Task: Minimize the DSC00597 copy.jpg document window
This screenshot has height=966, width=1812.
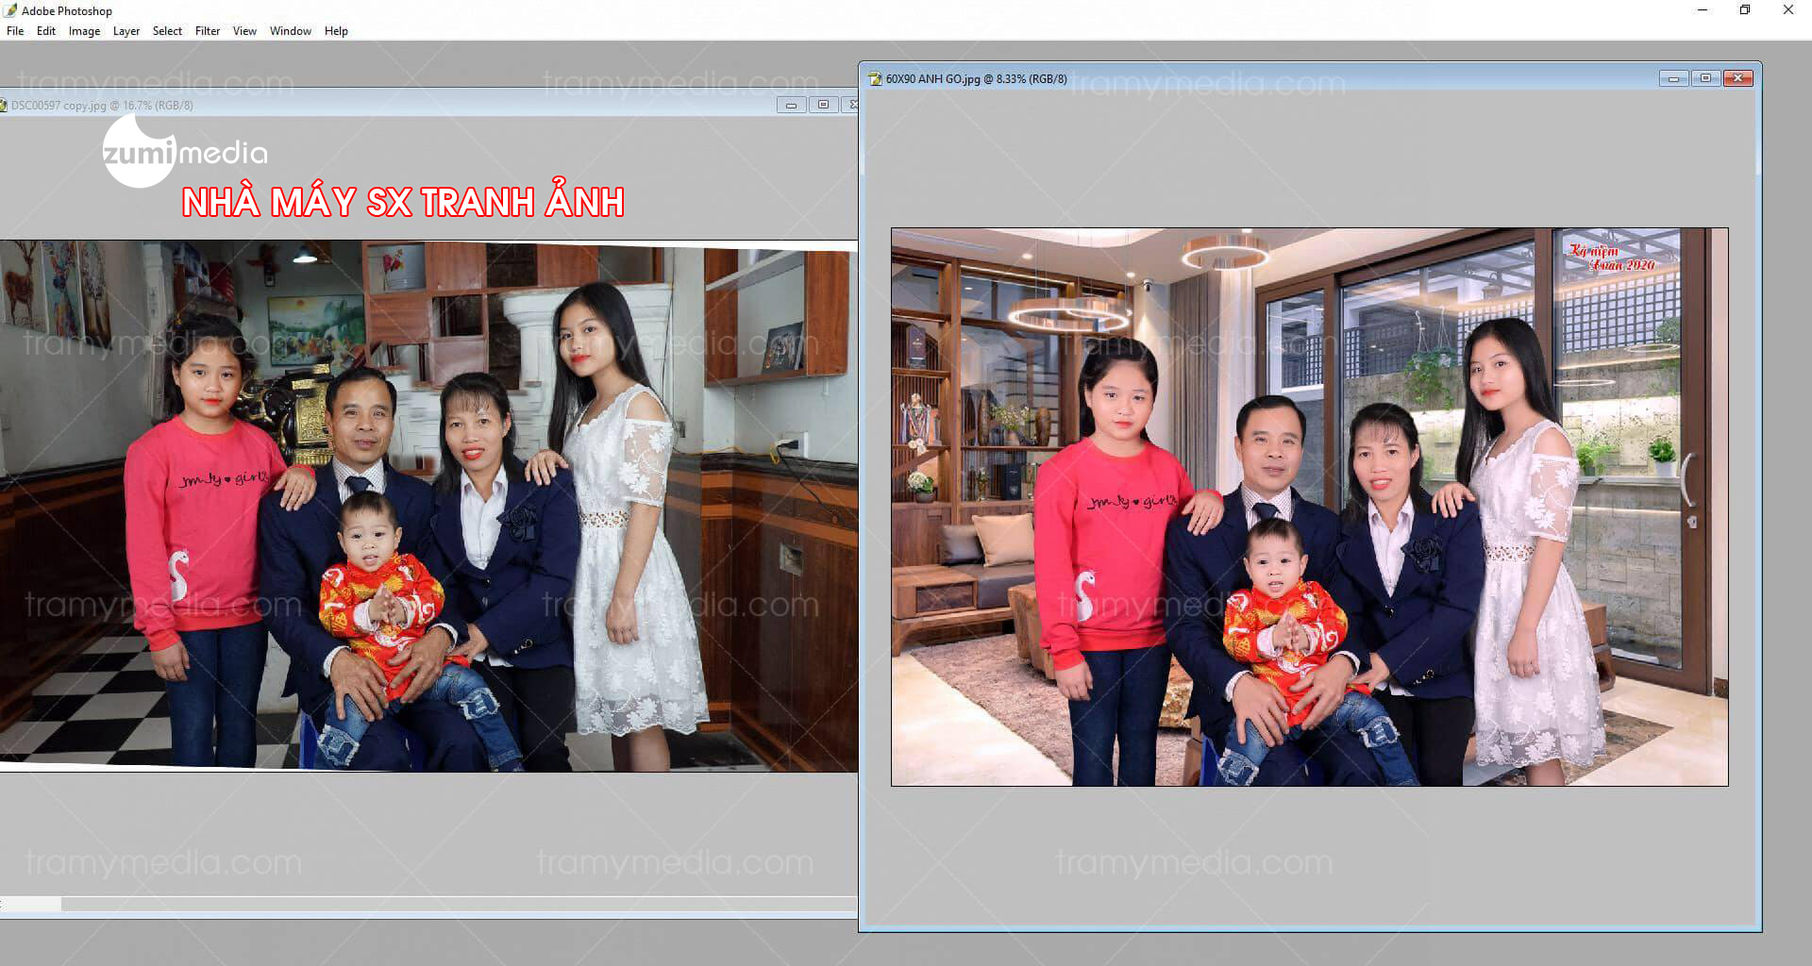Action: coord(791,105)
